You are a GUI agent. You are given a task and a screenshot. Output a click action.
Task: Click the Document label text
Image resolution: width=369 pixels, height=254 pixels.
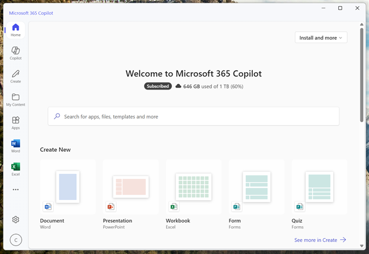tap(52, 220)
